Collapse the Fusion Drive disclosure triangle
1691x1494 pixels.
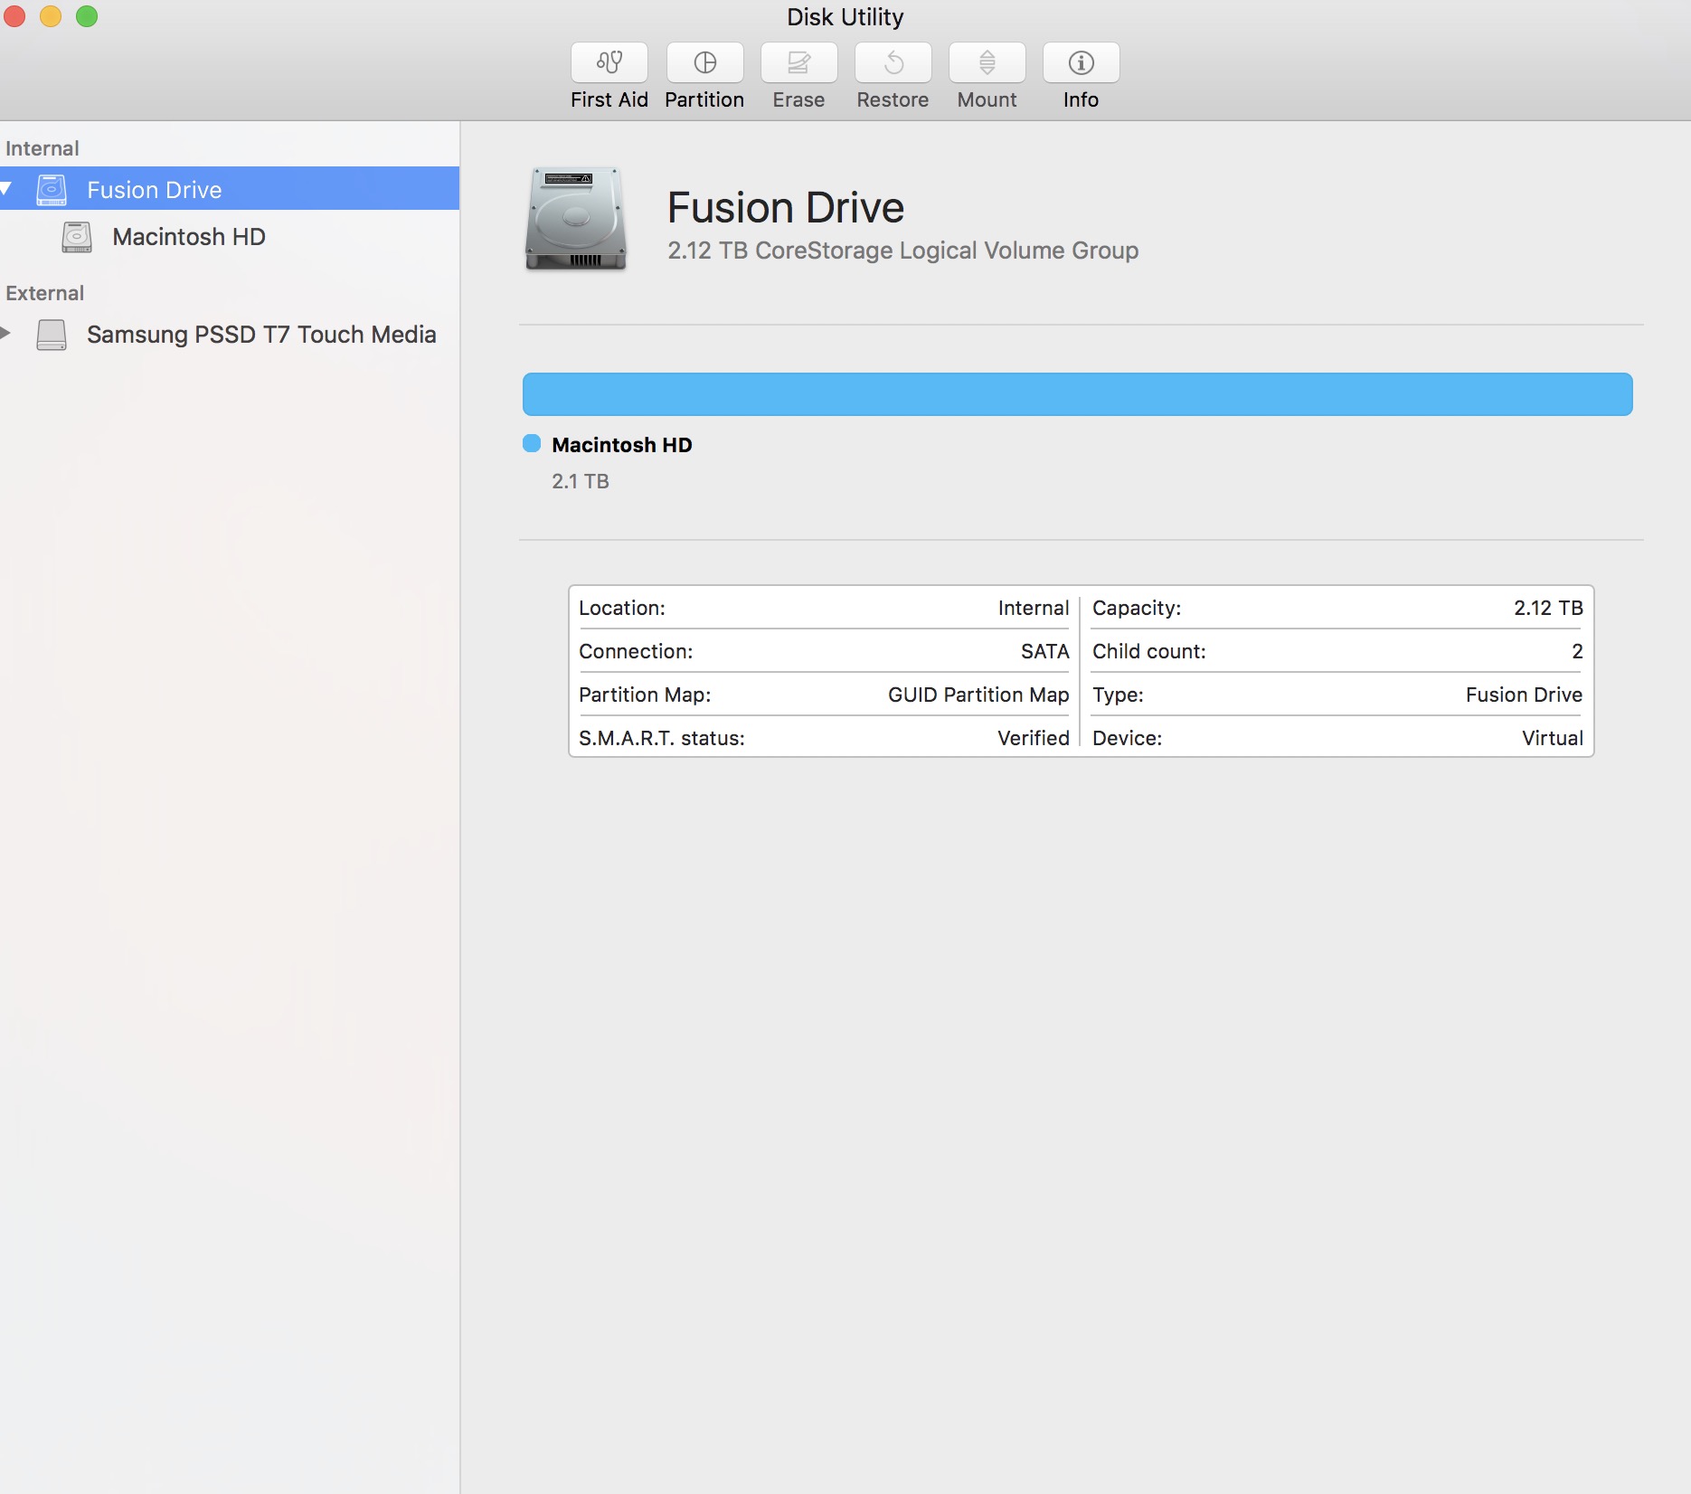pos(6,189)
